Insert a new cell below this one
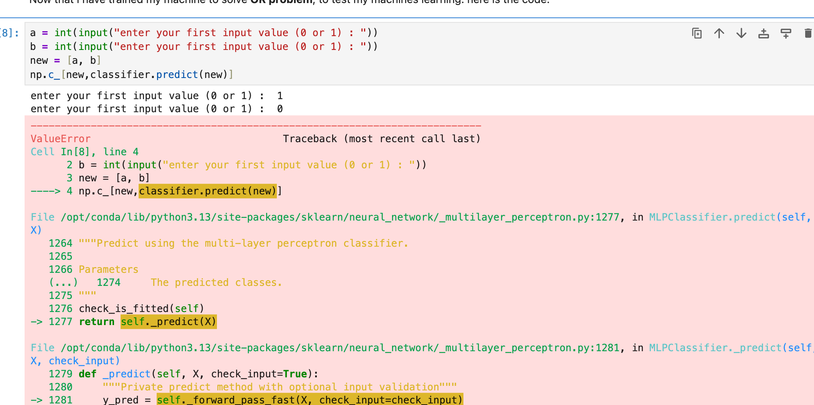The width and height of the screenshot is (814, 405). pos(786,33)
